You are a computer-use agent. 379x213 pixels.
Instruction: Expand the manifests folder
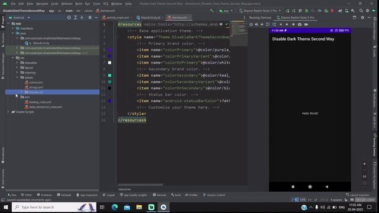13,28
